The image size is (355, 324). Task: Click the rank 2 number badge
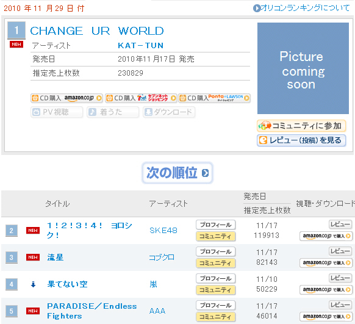(x=12, y=231)
